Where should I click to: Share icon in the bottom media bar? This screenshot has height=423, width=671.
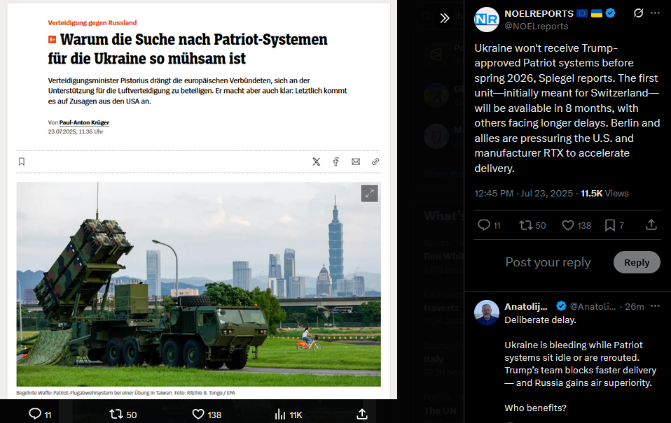(362, 414)
